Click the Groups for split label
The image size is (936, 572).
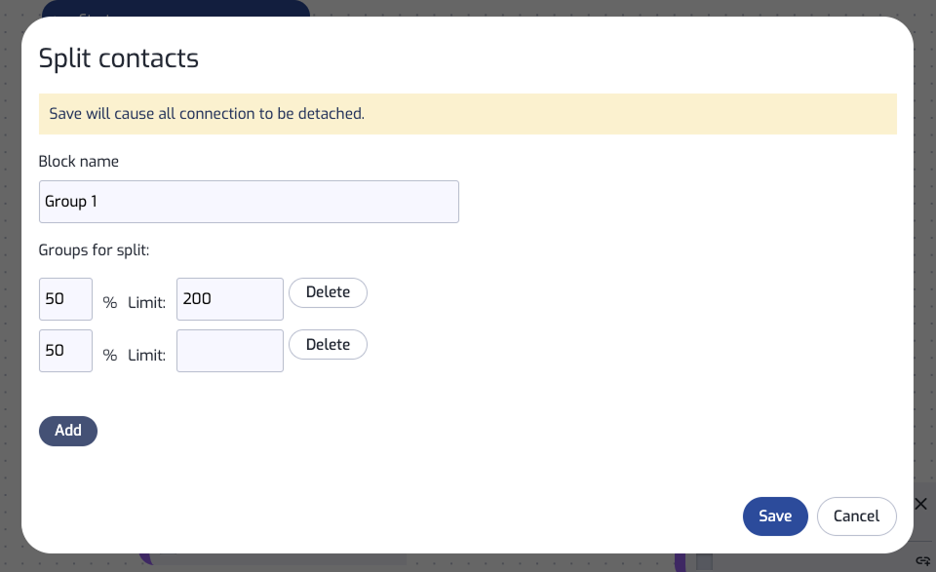[94, 249]
